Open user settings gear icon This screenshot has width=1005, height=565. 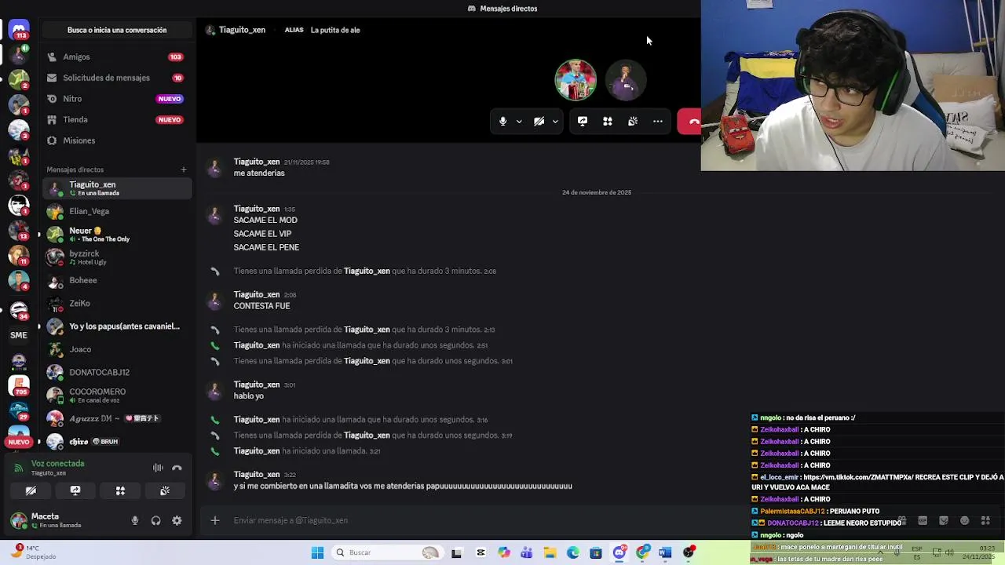(x=177, y=520)
